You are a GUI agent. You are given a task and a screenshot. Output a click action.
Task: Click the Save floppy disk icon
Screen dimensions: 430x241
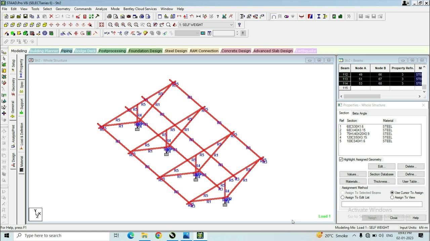tap(25, 16)
